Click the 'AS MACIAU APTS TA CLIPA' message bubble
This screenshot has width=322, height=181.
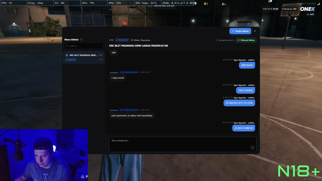[x=239, y=103]
